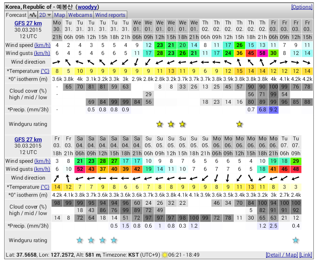Click the altitude value 581 m
The image size is (318, 265).
[x=93, y=255]
